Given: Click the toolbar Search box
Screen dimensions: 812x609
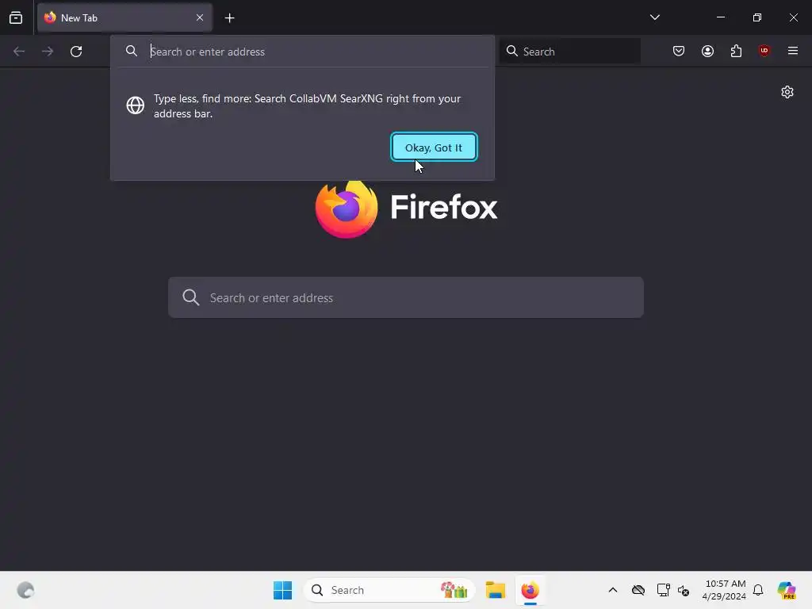Looking at the screenshot, I should click(570, 52).
